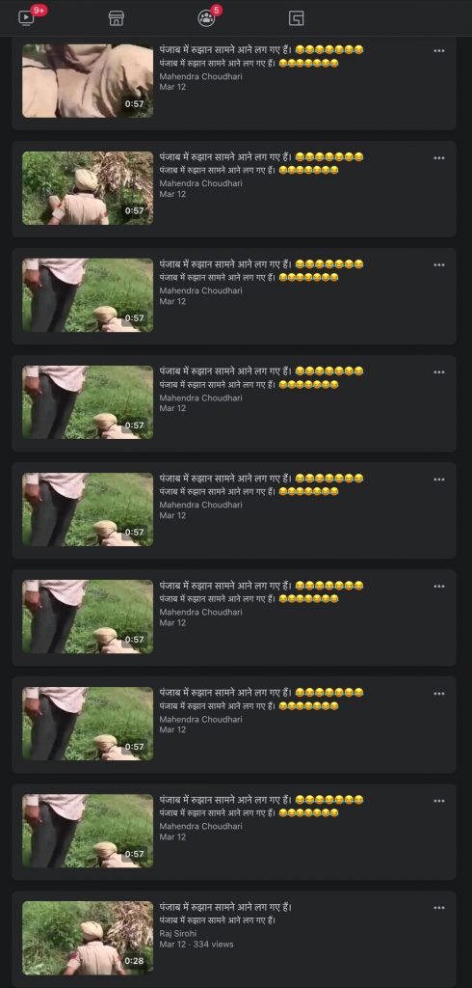Screen dimensions: 472x988
Task: Open the Groups icon showing 5 notifications
Action: (x=206, y=18)
